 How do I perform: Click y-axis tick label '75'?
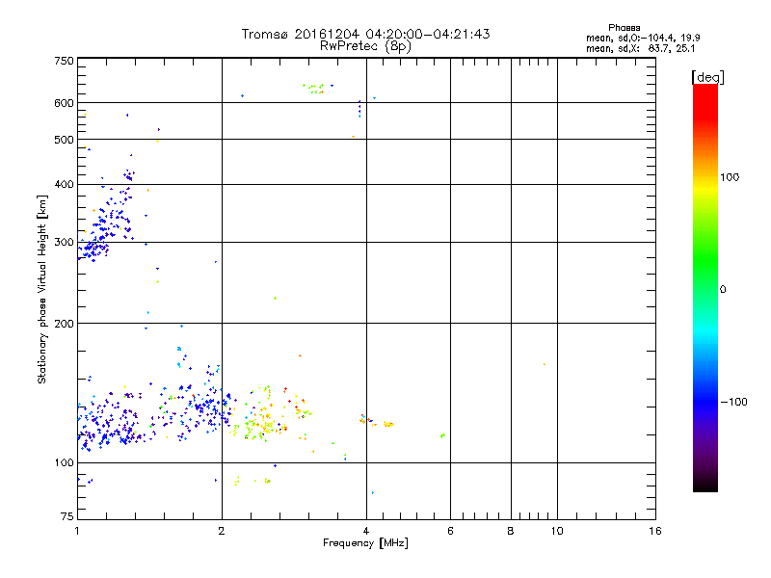point(67,516)
